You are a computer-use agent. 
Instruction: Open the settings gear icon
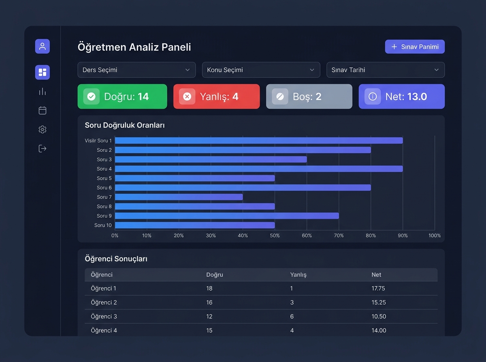[x=43, y=129]
